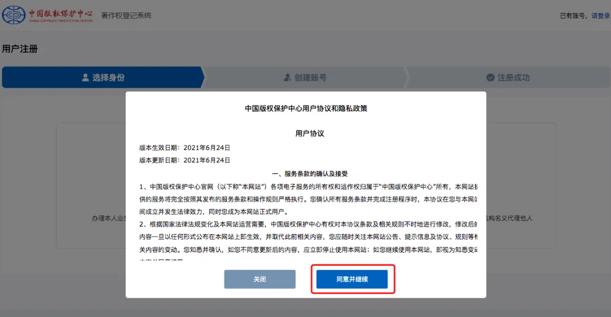The width and height of the screenshot is (611, 317).
Task: Click the checkmark icon beside 注册成功
Action: 490,77
